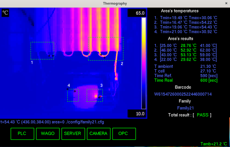Click the Time Real value row
Viewport: 230px width, 147px height.
(x=186, y=80)
